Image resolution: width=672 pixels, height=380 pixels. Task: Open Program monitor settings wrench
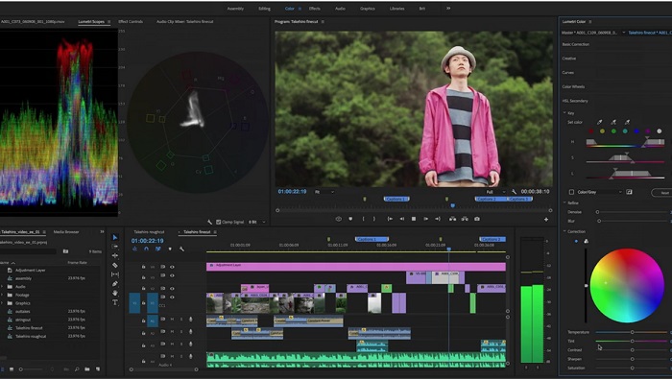tap(514, 192)
